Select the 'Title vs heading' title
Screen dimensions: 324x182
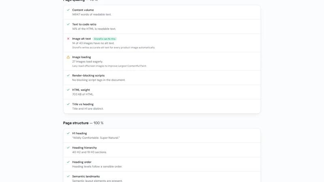(x=83, y=104)
